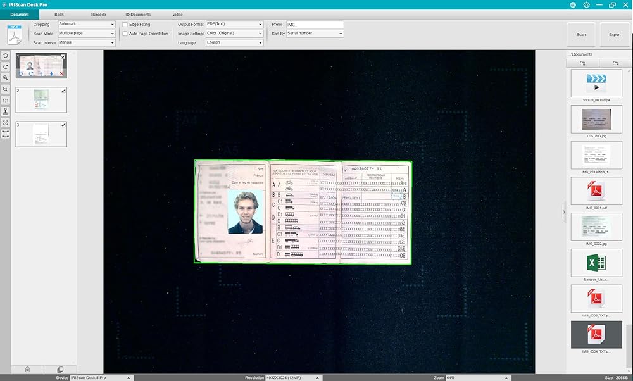Click the trash icon below the page list
Viewport: 633px width, 381px height.
tap(27, 369)
